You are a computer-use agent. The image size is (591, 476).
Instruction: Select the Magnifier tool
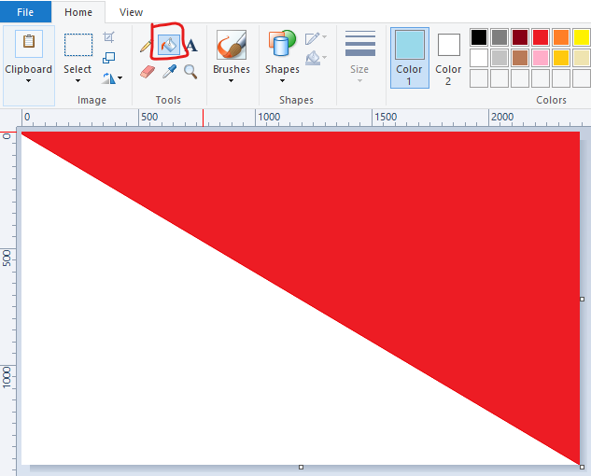tap(190, 72)
